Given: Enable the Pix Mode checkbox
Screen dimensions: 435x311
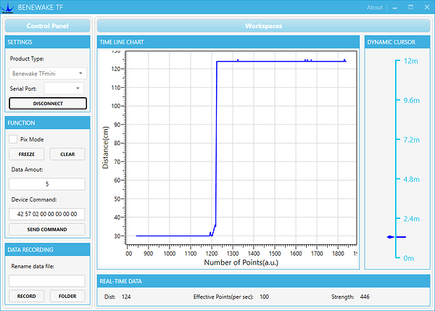Looking at the screenshot, I should tap(13, 139).
